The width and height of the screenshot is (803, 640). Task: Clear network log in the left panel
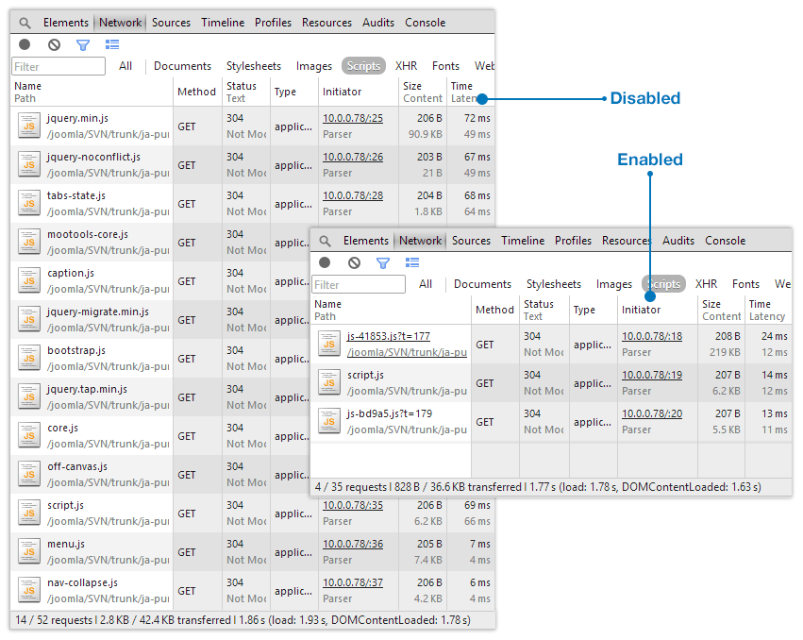54,44
